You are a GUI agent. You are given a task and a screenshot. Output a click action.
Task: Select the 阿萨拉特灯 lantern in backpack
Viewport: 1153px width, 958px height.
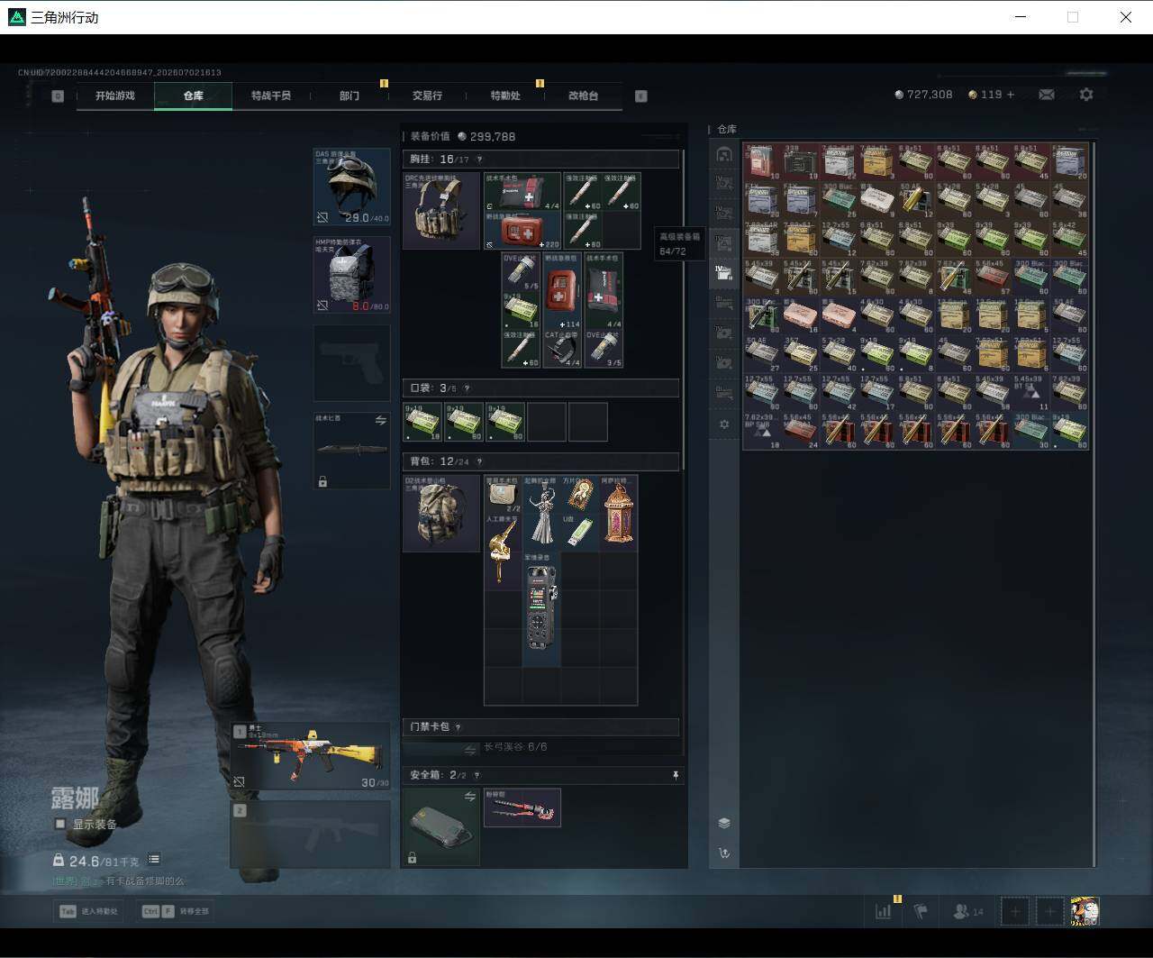point(618,514)
